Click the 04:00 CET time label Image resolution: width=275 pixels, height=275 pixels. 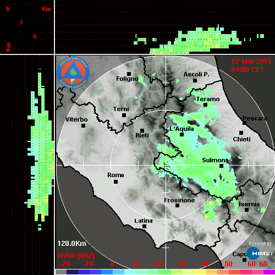coord(248,70)
